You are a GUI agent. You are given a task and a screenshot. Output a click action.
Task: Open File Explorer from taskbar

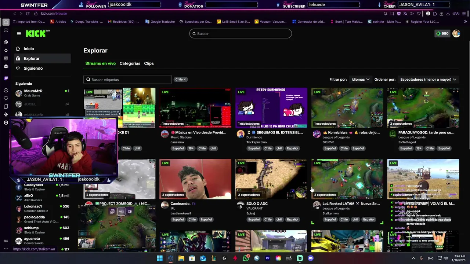(181, 258)
